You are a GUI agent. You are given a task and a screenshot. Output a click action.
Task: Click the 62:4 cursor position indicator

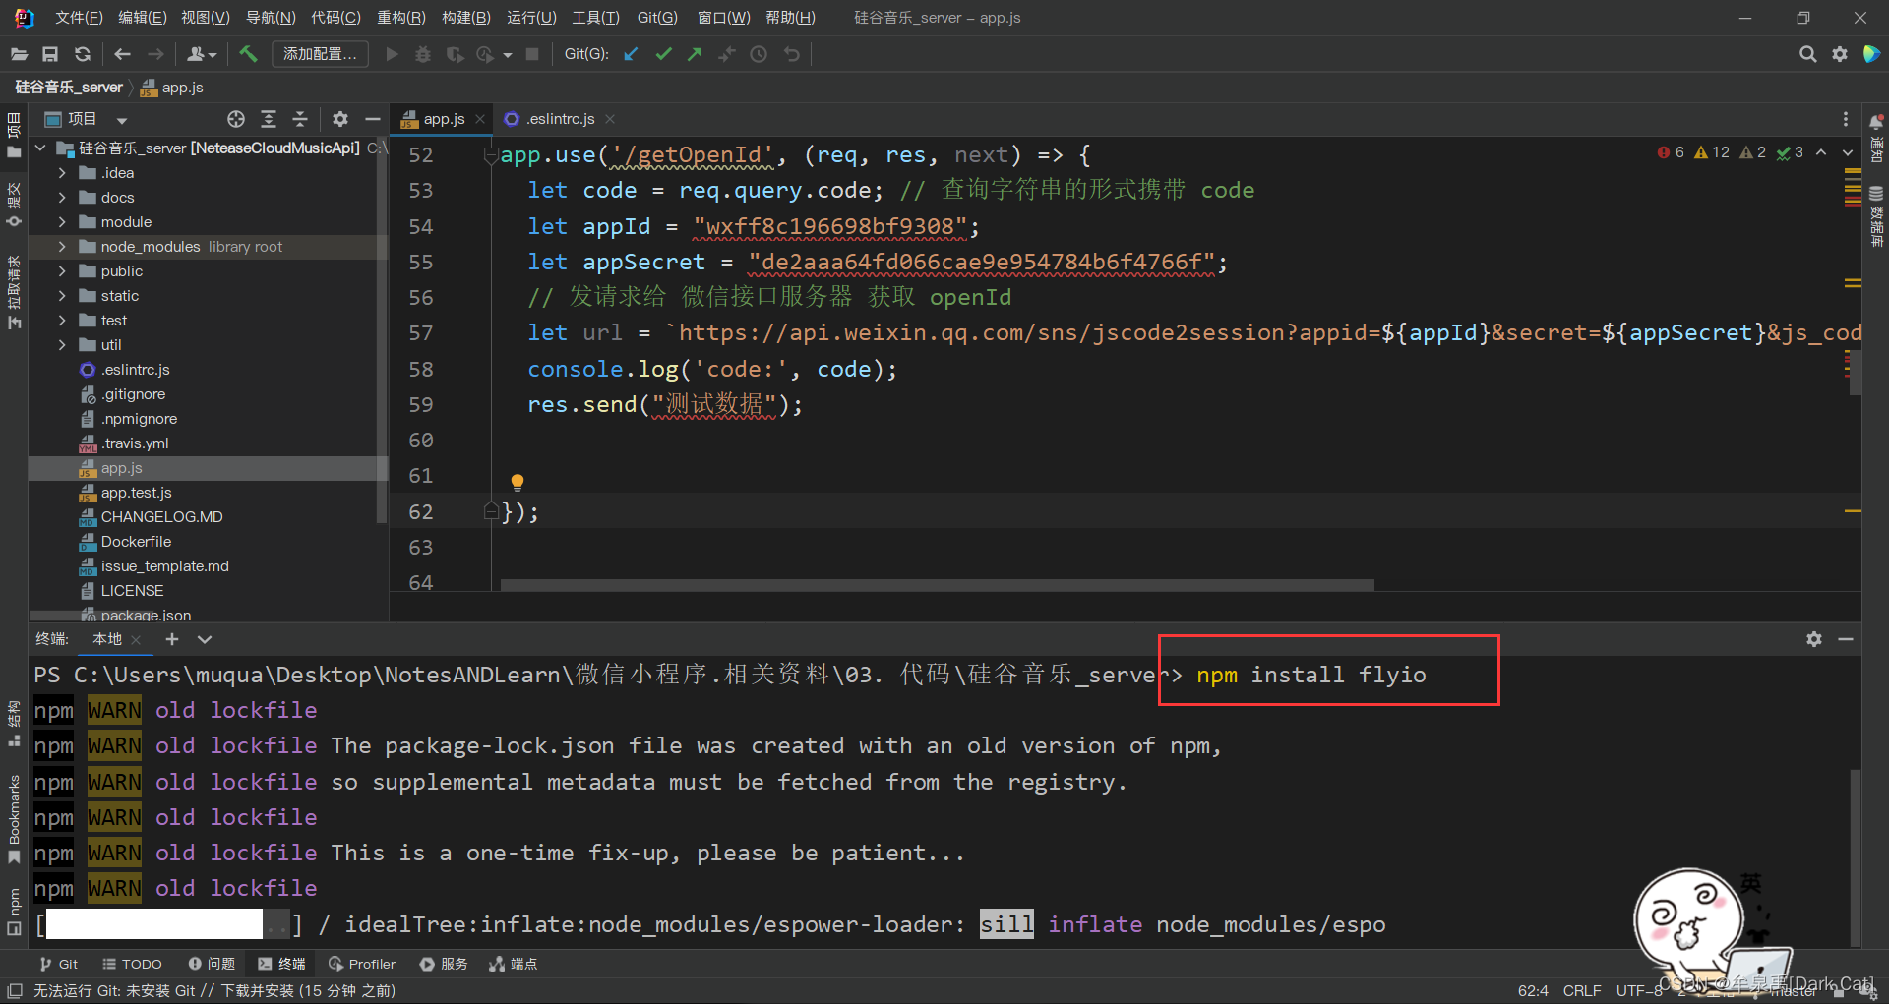1532,990
